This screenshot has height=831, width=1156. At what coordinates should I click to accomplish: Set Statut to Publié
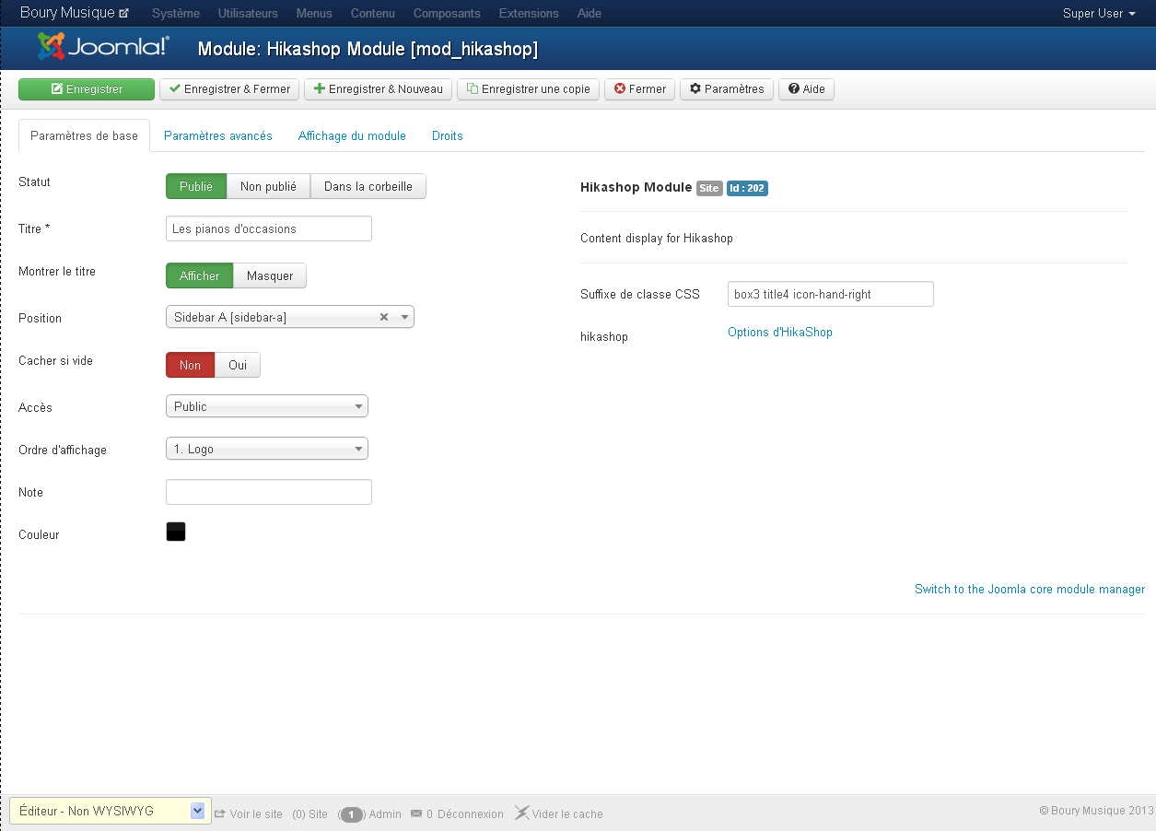196,186
